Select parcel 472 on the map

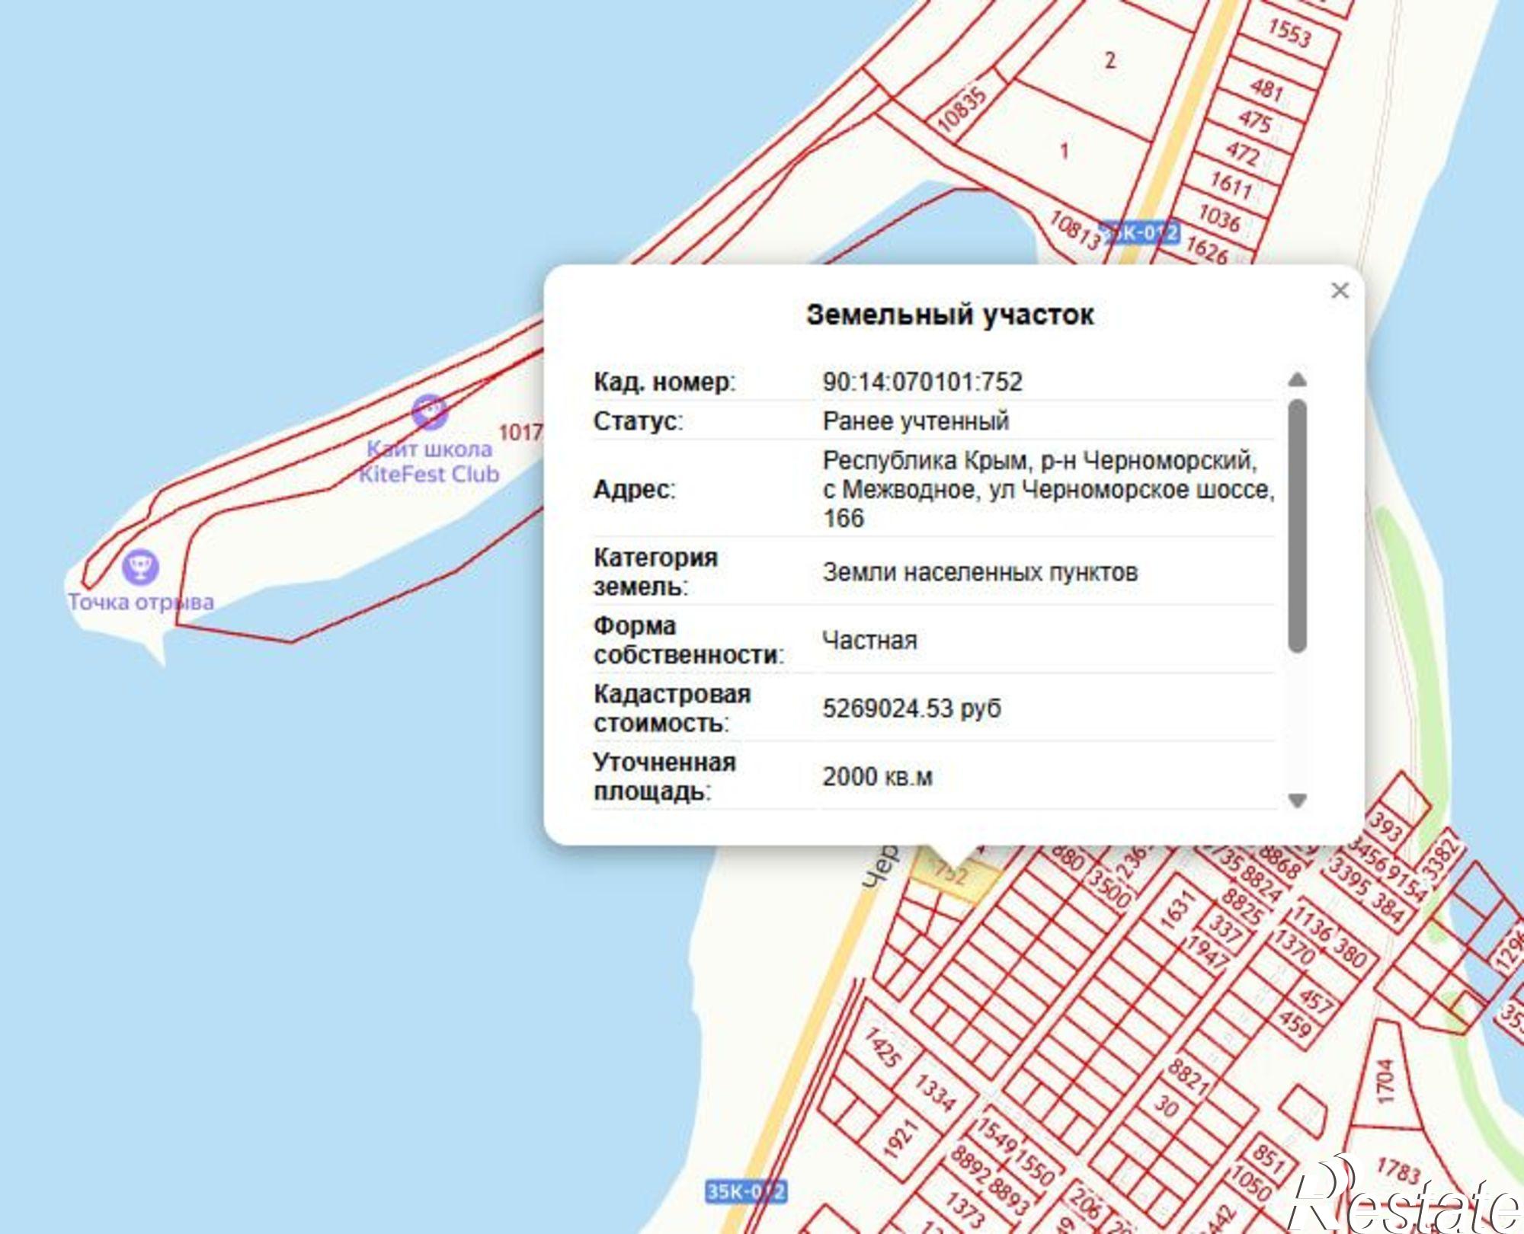(1243, 154)
